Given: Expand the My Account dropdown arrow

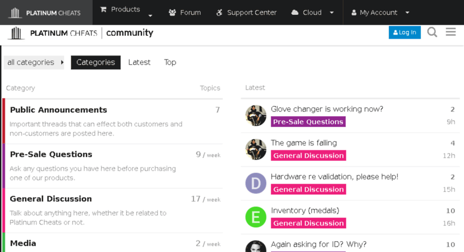Looking at the screenshot, I should click(407, 13).
